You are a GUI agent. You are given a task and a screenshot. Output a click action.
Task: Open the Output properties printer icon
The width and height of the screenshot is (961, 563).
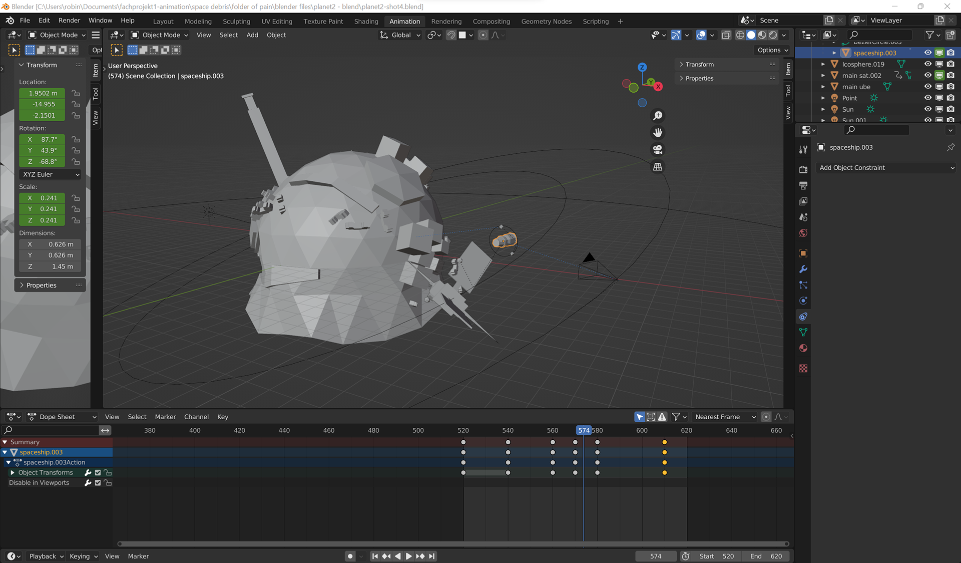[x=803, y=186]
